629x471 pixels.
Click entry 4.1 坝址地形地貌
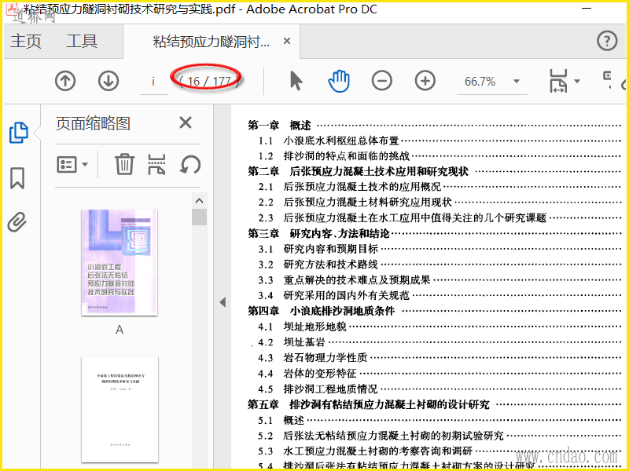[302, 327]
